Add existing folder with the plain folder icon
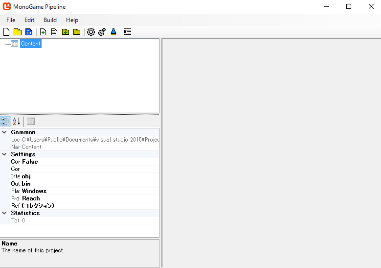The height and width of the screenshot is (268, 381). (77, 32)
